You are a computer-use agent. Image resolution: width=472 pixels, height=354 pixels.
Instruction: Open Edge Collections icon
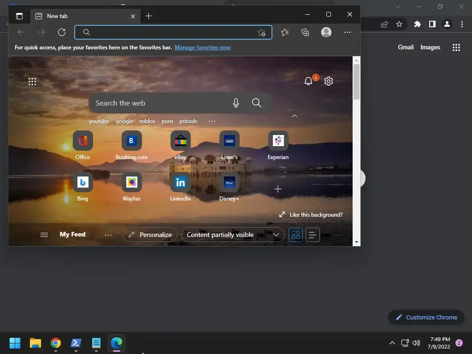(305, 32)
